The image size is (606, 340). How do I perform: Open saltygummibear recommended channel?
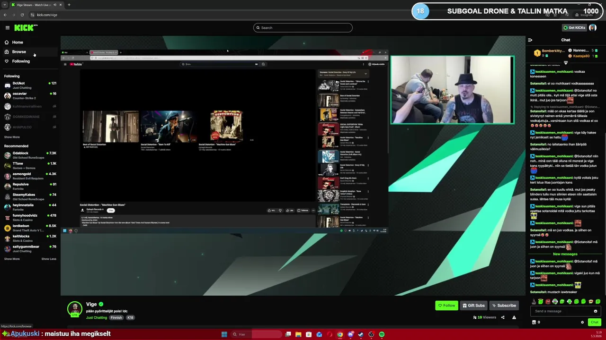pyautogui.click(x=30, y=249)
